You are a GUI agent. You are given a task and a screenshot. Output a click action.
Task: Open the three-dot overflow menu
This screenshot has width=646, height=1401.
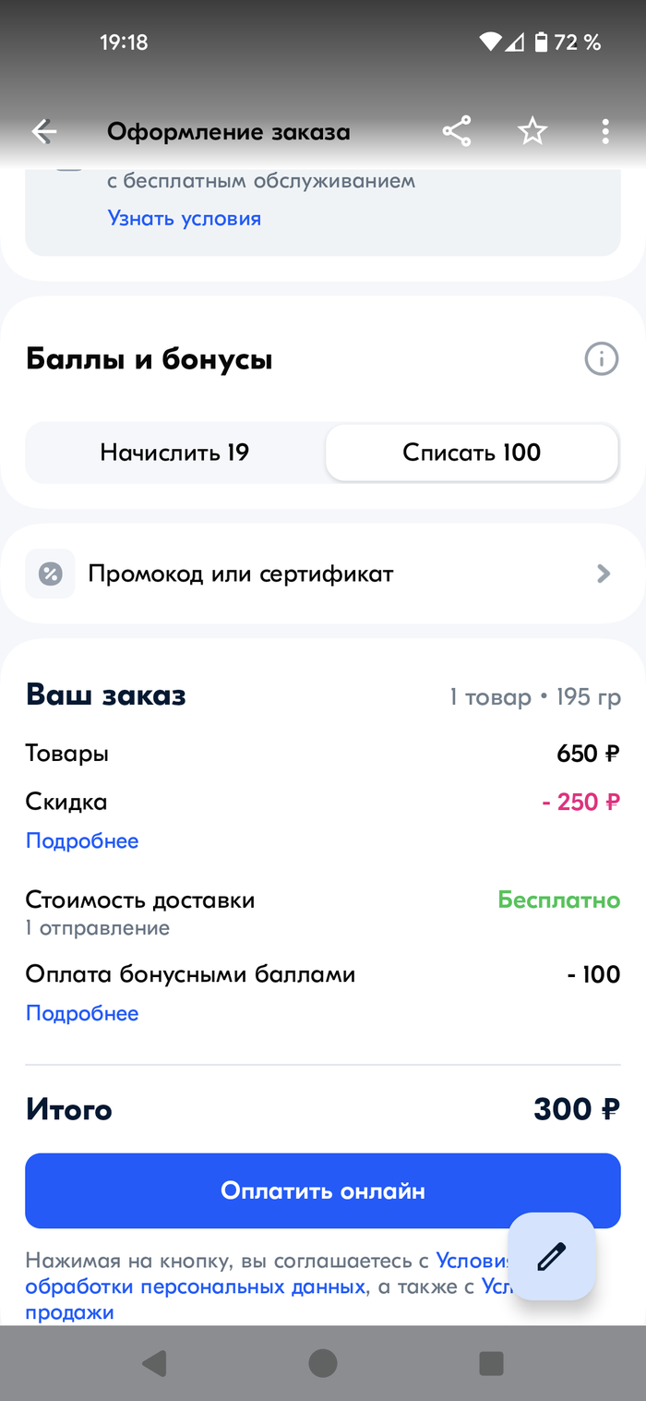[x=605, y=132]
